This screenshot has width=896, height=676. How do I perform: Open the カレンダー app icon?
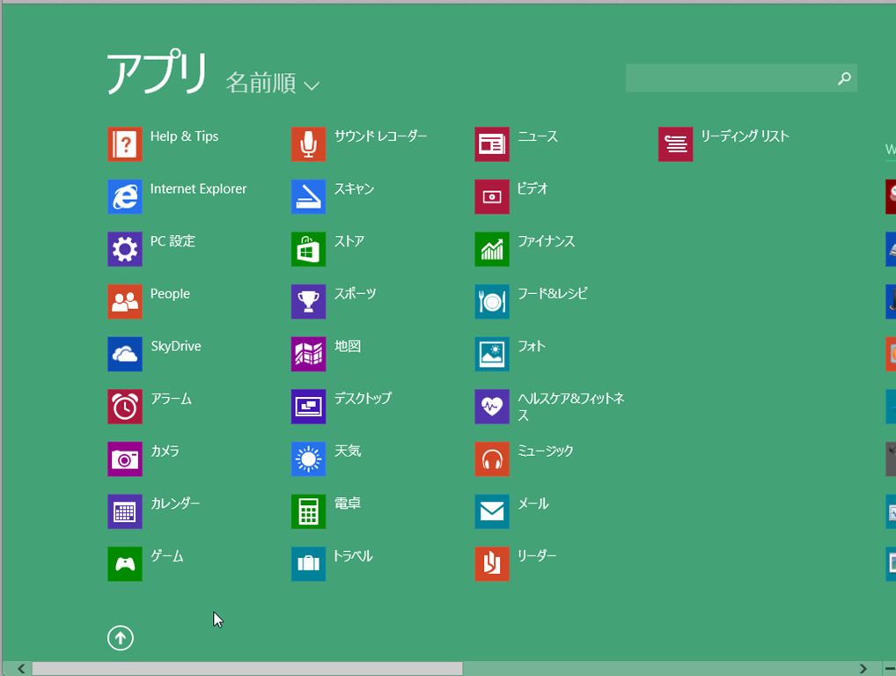pyautogui.click(x=125, y=512)
